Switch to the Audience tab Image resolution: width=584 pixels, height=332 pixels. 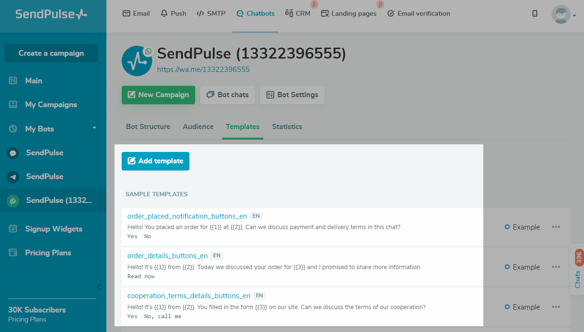[x=198, y=127]
